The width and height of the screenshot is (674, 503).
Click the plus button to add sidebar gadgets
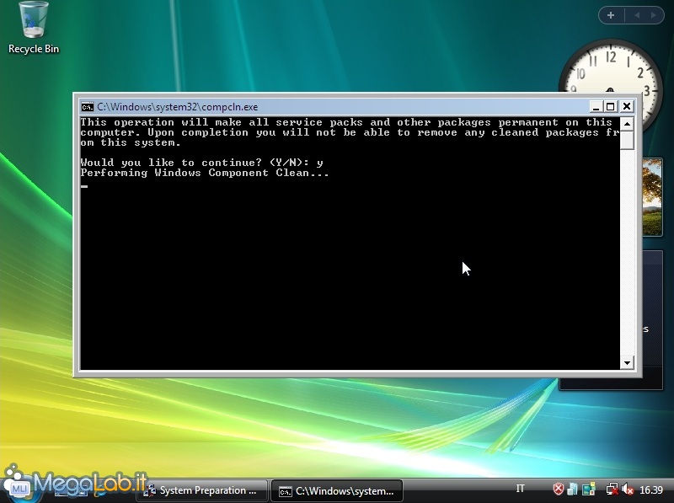[611, 15]
